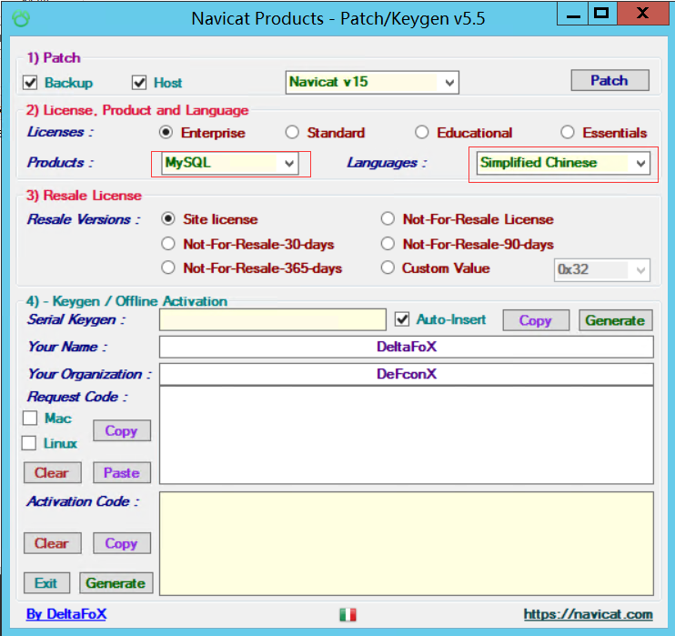The height and width of the screenshot is (636, 675).
Task: Click Copy button under Activation Code
Action: (x=122, y=543)
